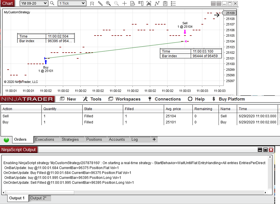Select the Sell order row

[x=139, y=116]
